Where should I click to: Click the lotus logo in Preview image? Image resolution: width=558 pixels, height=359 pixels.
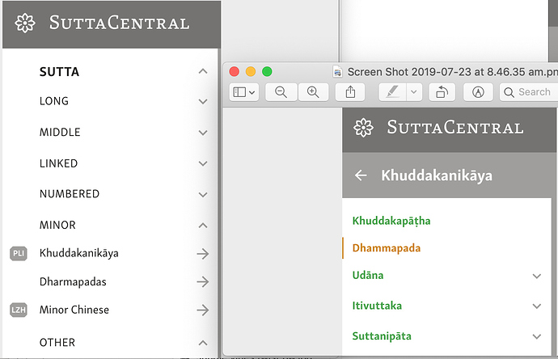363,128
